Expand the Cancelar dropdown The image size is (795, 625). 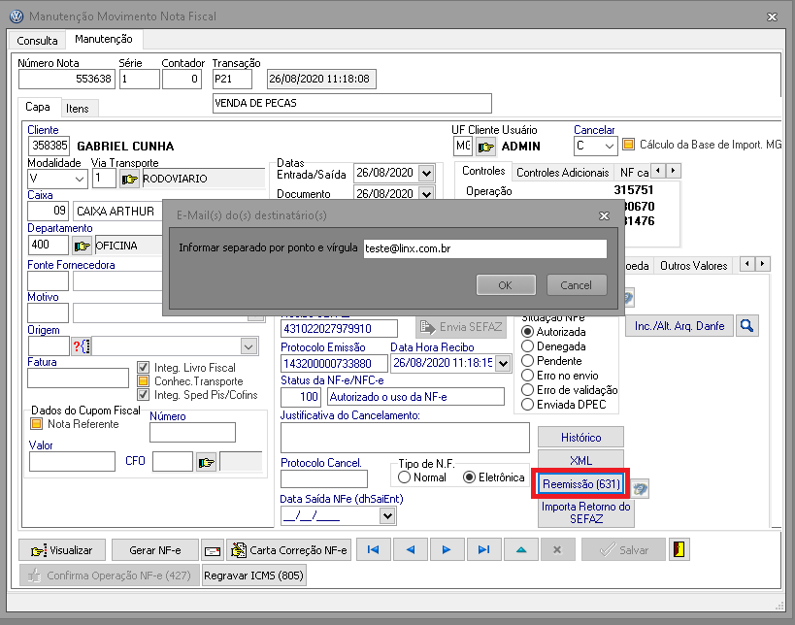(x=609, y=147)
